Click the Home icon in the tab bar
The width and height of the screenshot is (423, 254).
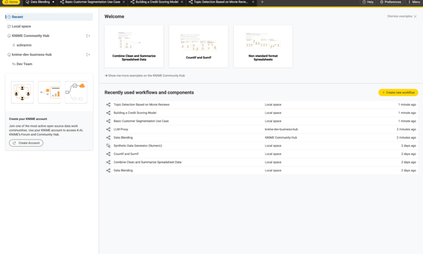pyautogui.click(x=6, y=2)
